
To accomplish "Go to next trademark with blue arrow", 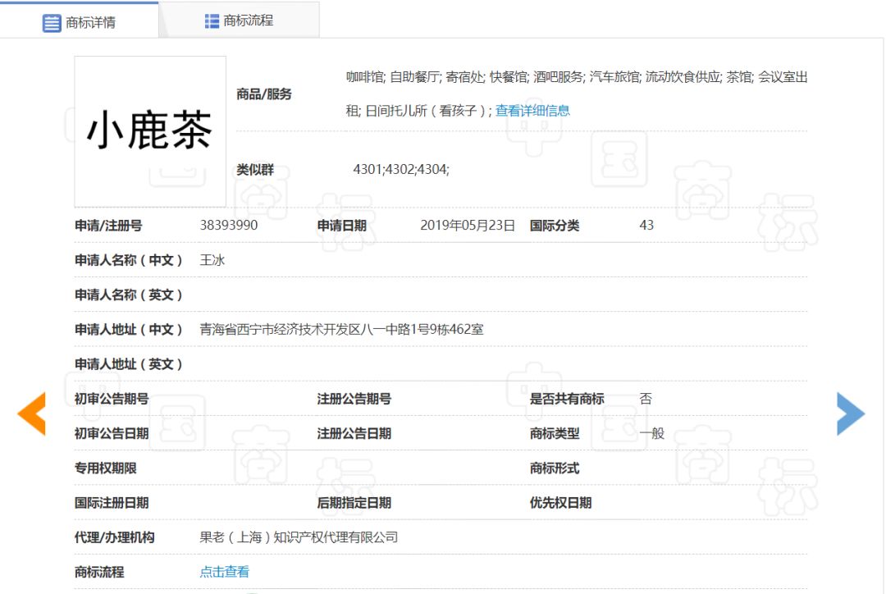I will tap(851, 414).
